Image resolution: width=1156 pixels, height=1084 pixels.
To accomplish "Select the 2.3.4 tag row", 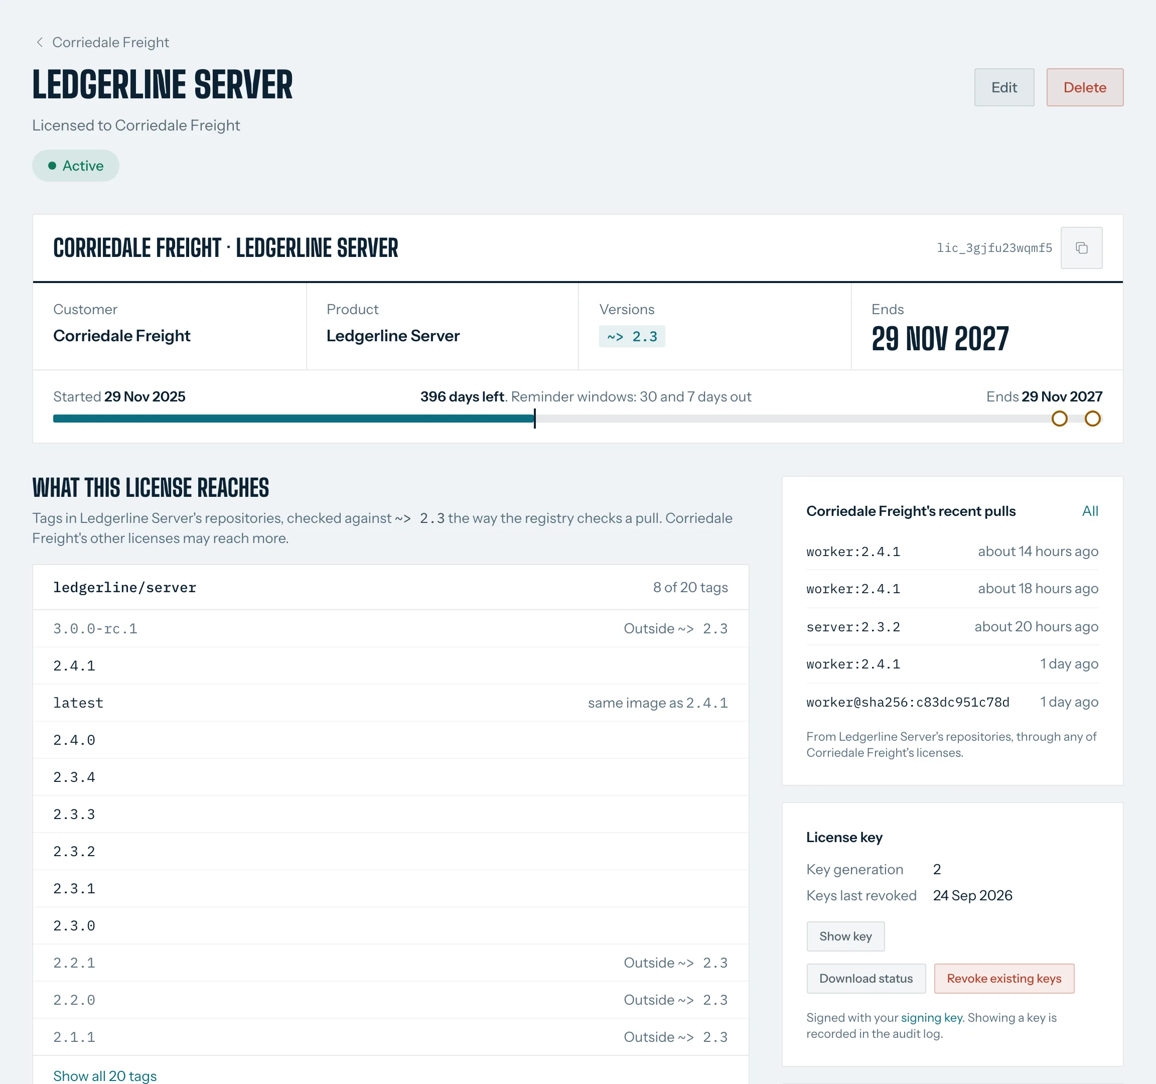I will [391, 777].
